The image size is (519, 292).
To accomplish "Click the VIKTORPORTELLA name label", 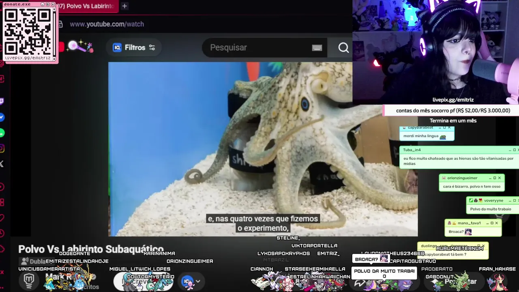I will point(314,246).
